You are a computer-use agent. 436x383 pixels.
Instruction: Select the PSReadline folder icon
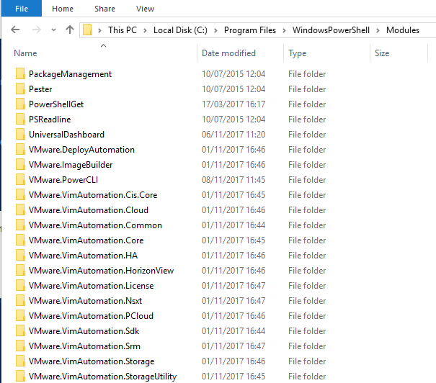(x=20, y=120)
